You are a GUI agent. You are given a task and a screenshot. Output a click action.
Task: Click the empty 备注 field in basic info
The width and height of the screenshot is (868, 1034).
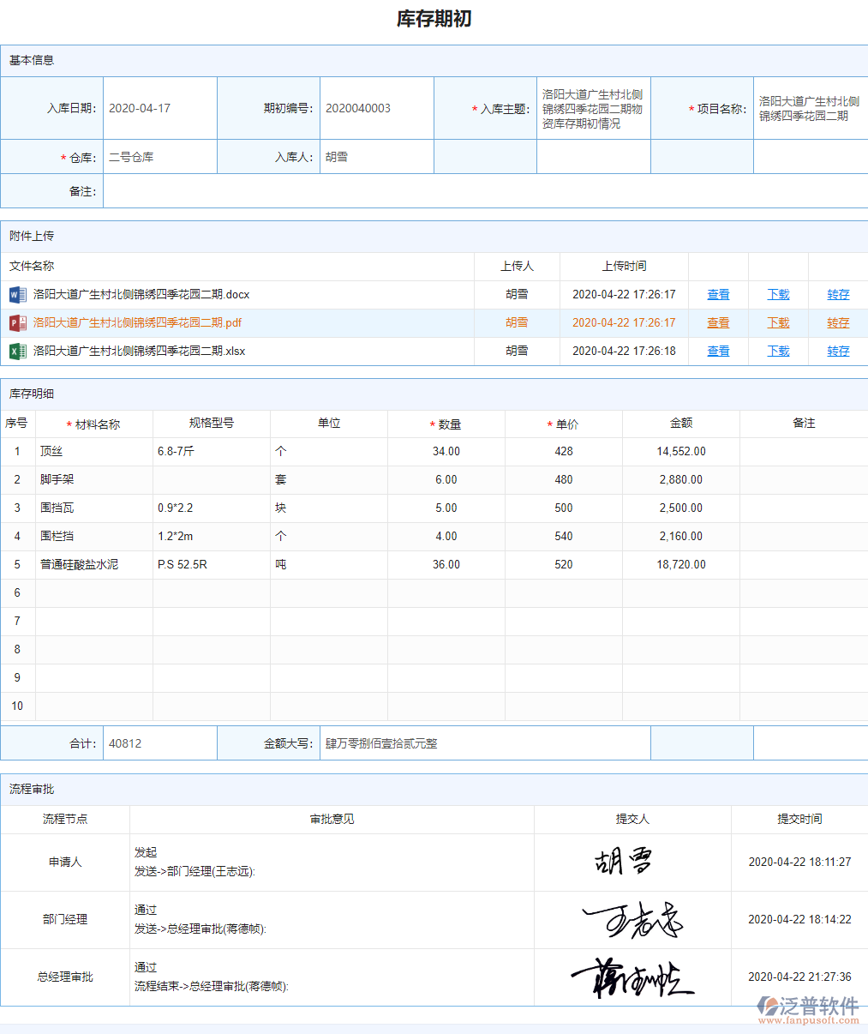484,191
